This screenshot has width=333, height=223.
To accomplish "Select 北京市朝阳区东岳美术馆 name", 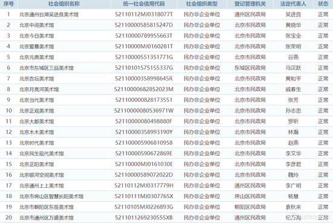I will click(47, 207).
